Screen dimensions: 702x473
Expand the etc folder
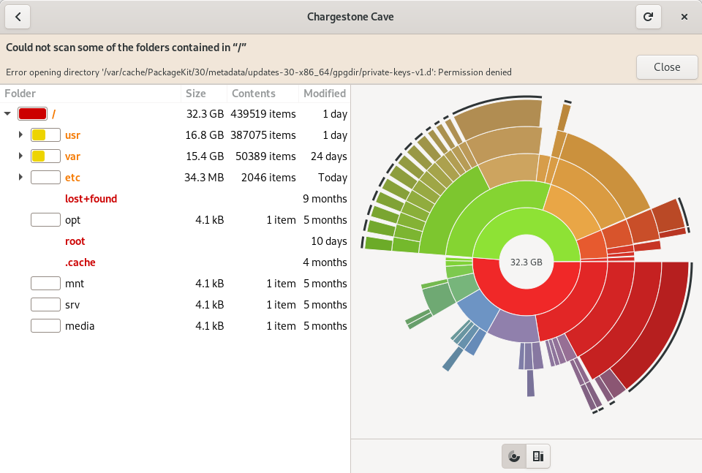20,177
